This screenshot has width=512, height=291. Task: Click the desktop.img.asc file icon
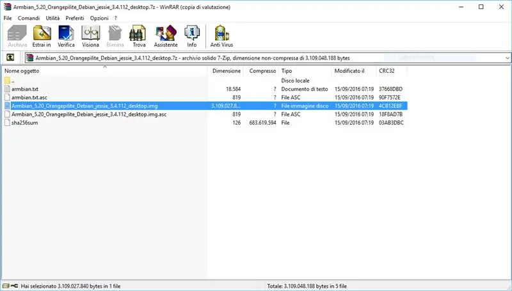8,114
